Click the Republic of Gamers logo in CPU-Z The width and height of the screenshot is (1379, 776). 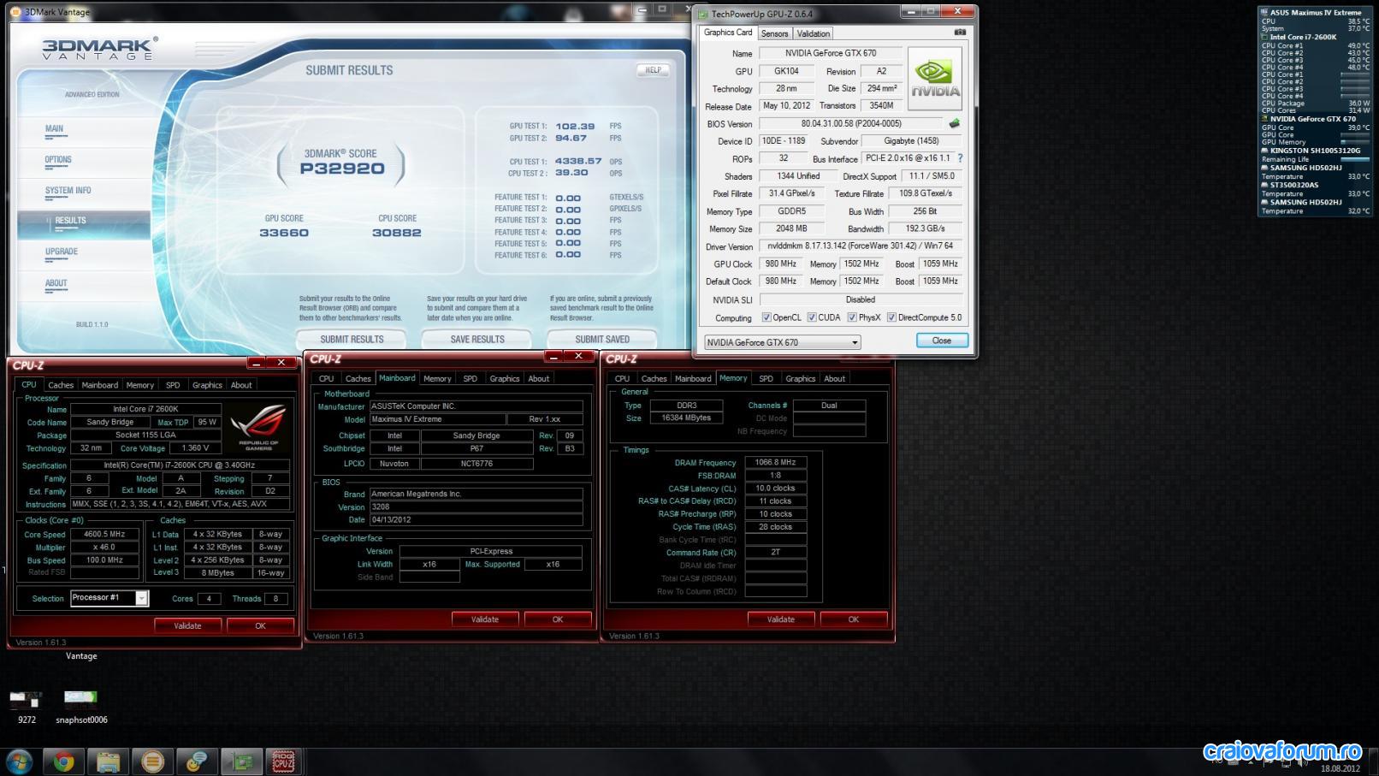(258, 426)
